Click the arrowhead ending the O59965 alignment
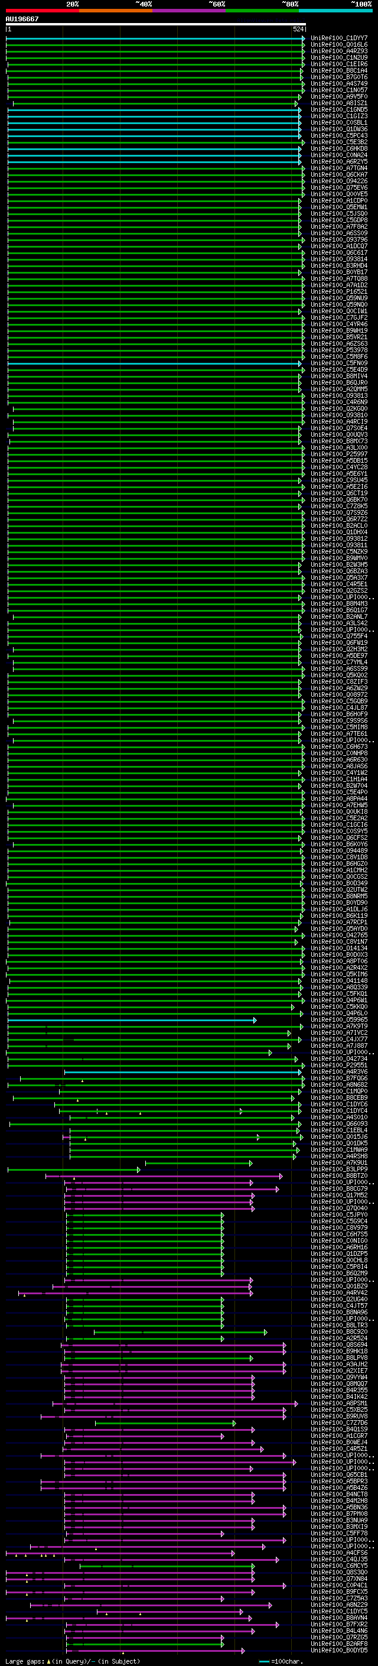Viewport: 378px width, 1666px height. [255, 1021]
